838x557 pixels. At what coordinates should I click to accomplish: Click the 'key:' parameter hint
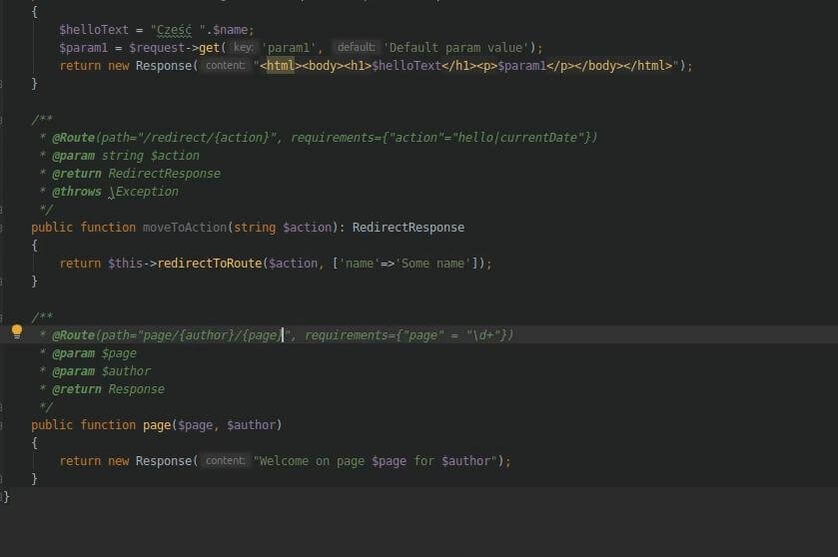tap(243, 48)
